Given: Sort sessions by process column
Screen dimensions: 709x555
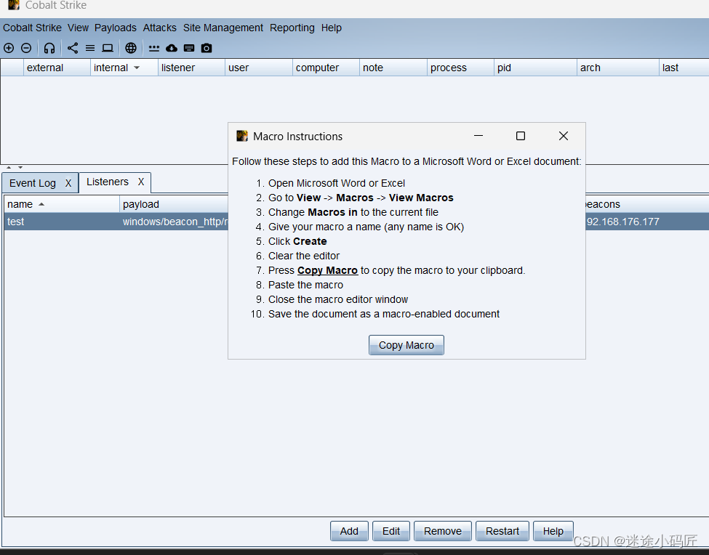Looking at the screenshot, I should pos(460,68).
